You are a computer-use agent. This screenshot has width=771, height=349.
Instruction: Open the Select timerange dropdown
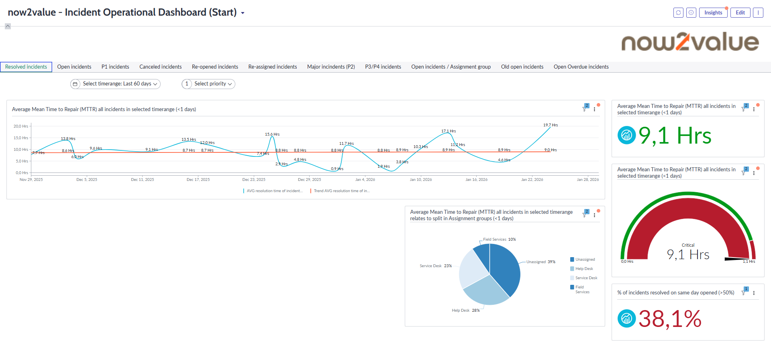[115, 84]
